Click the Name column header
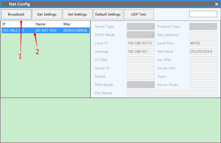 (x=48, y=24)
